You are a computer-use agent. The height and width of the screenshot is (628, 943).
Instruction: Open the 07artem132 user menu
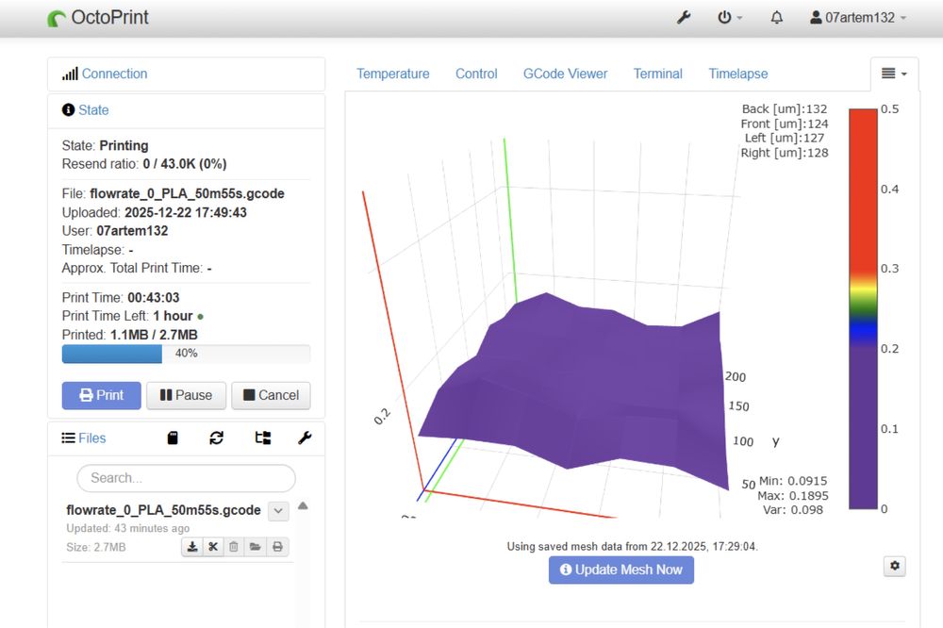858,17
